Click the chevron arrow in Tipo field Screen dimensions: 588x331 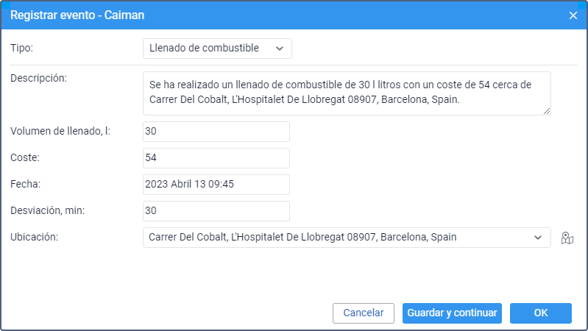point(280,49)
